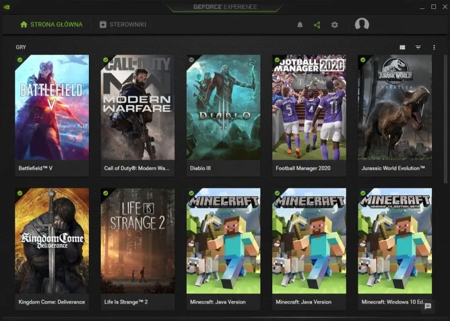Viewport: 450px width, 321px height.
Task: Click optimized checkmark on Call of Duty
Action: pos(106,60)
